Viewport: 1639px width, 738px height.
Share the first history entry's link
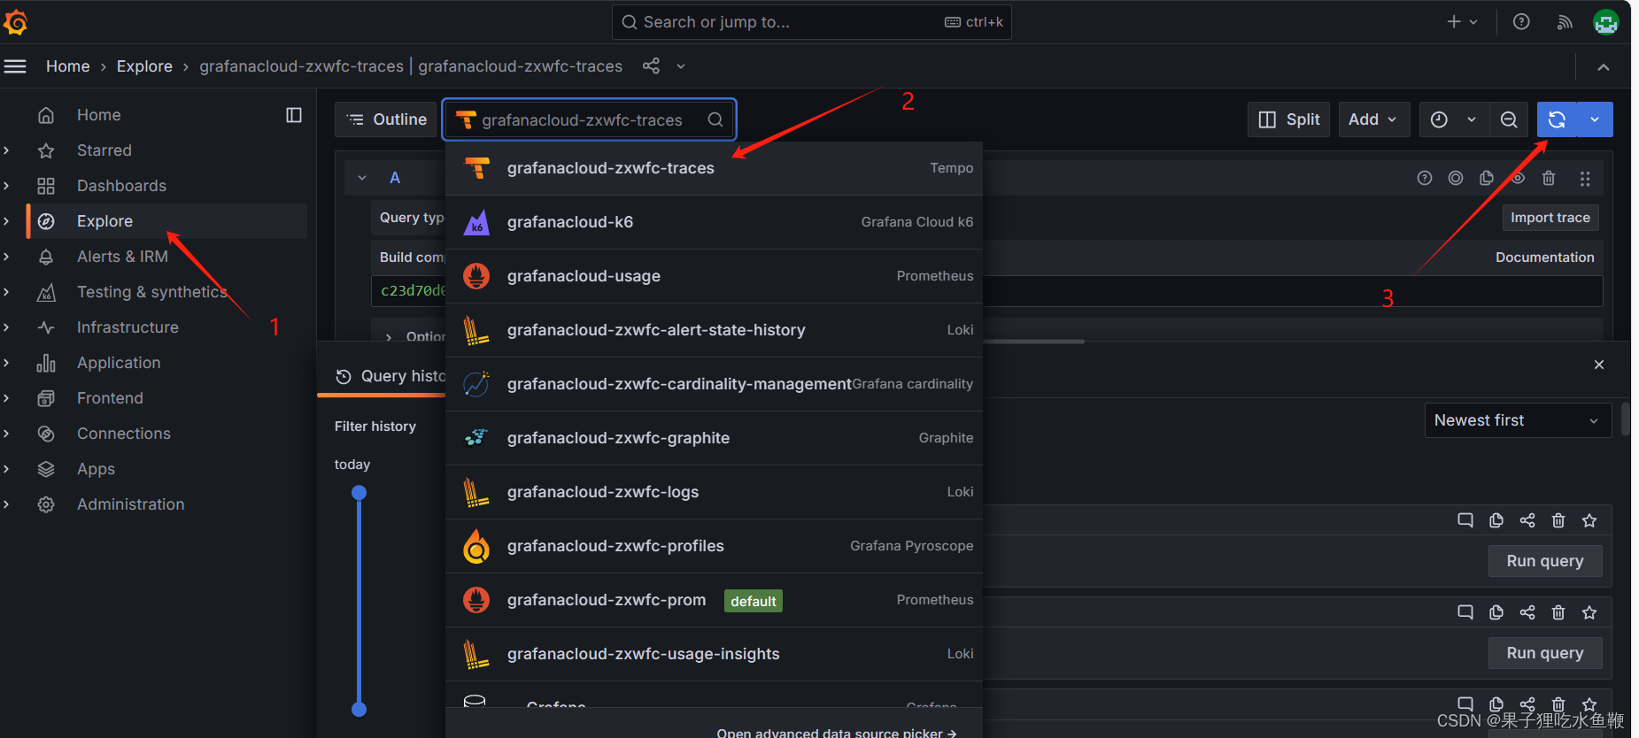(x=1527, y=520)
